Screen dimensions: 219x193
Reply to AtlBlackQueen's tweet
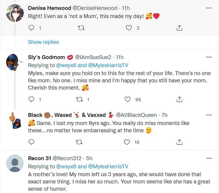31,142
